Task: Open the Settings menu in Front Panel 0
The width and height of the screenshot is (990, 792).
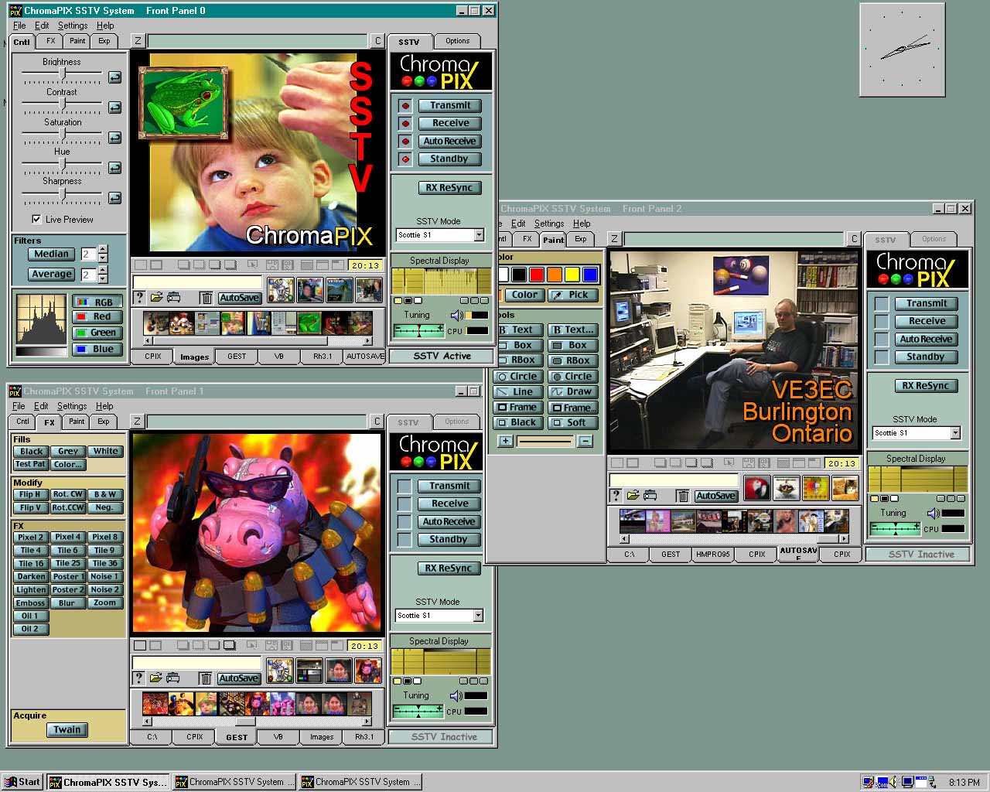Action: (73, 26)
